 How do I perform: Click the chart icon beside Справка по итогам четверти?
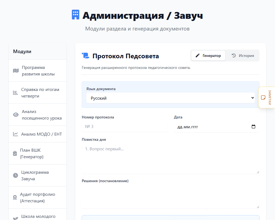(x=16, y=93)
